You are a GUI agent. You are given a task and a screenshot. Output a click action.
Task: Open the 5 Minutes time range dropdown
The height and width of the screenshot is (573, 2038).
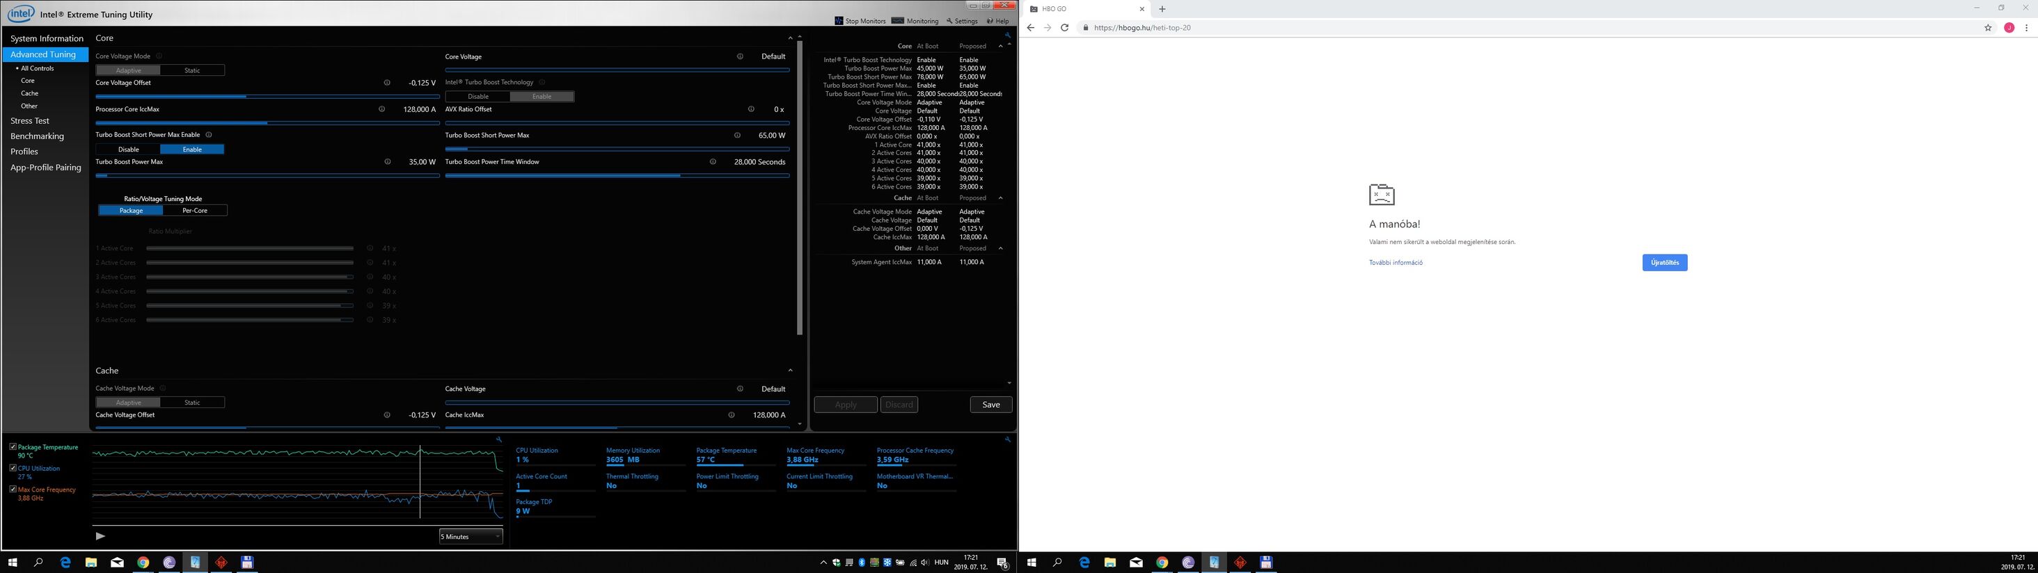pyautogui.click(x=471, y=537)
